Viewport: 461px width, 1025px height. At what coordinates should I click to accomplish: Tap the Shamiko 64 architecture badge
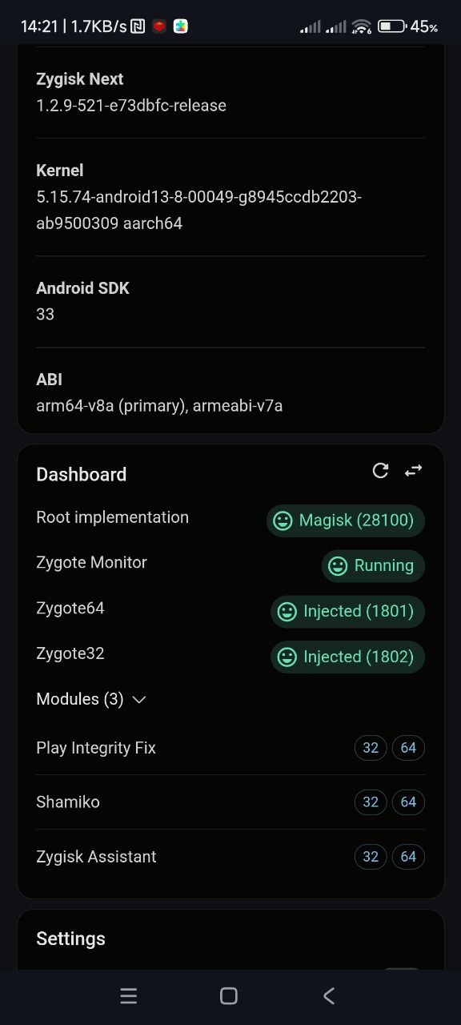tap(408, 802)
